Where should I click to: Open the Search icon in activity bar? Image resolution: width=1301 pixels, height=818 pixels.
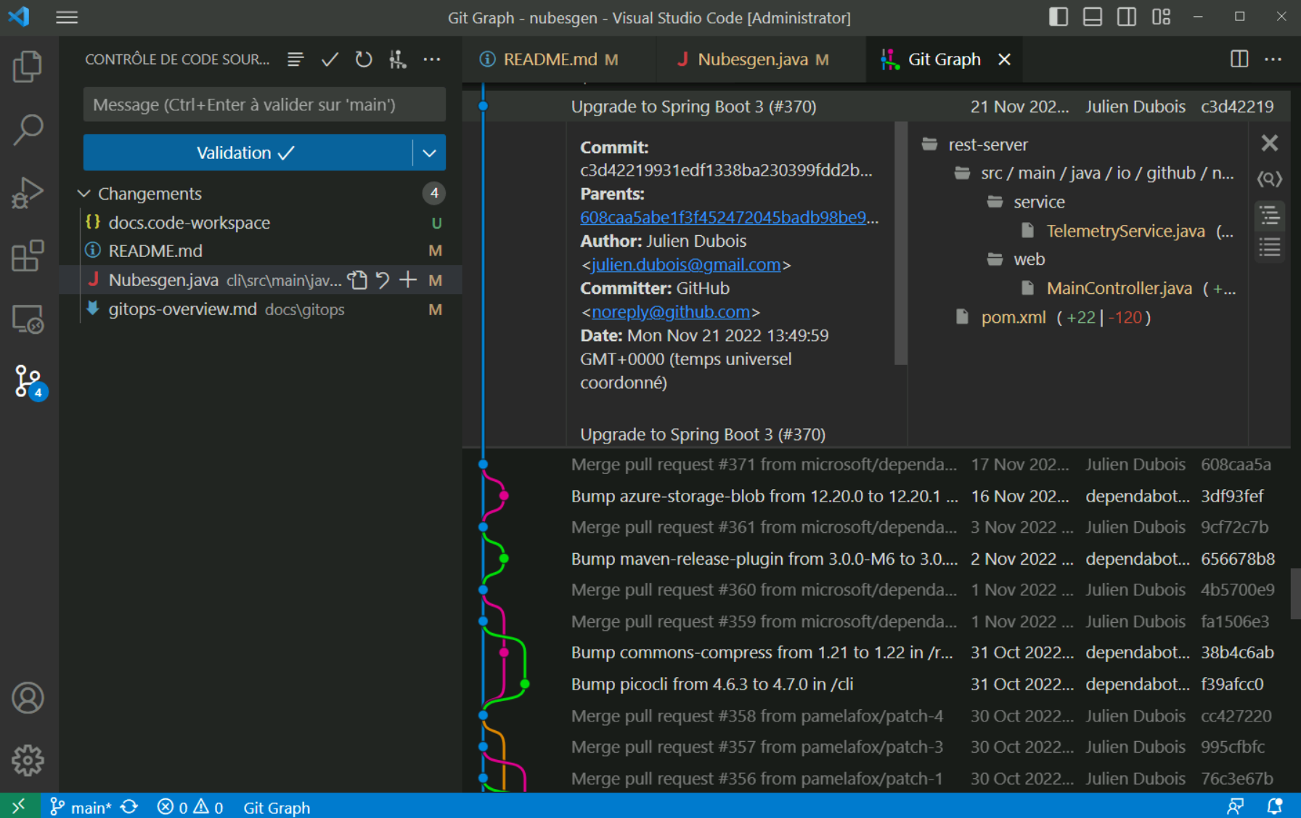tap(28, 129)
